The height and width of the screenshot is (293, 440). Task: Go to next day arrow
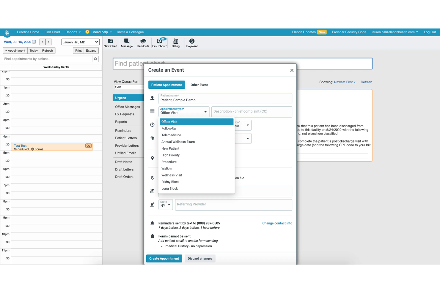point(49,42)
